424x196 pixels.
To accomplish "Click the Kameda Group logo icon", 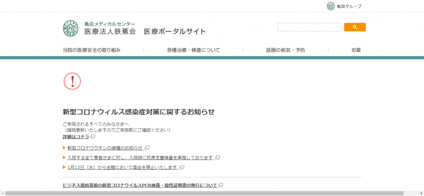I will [x=330, y=6].
